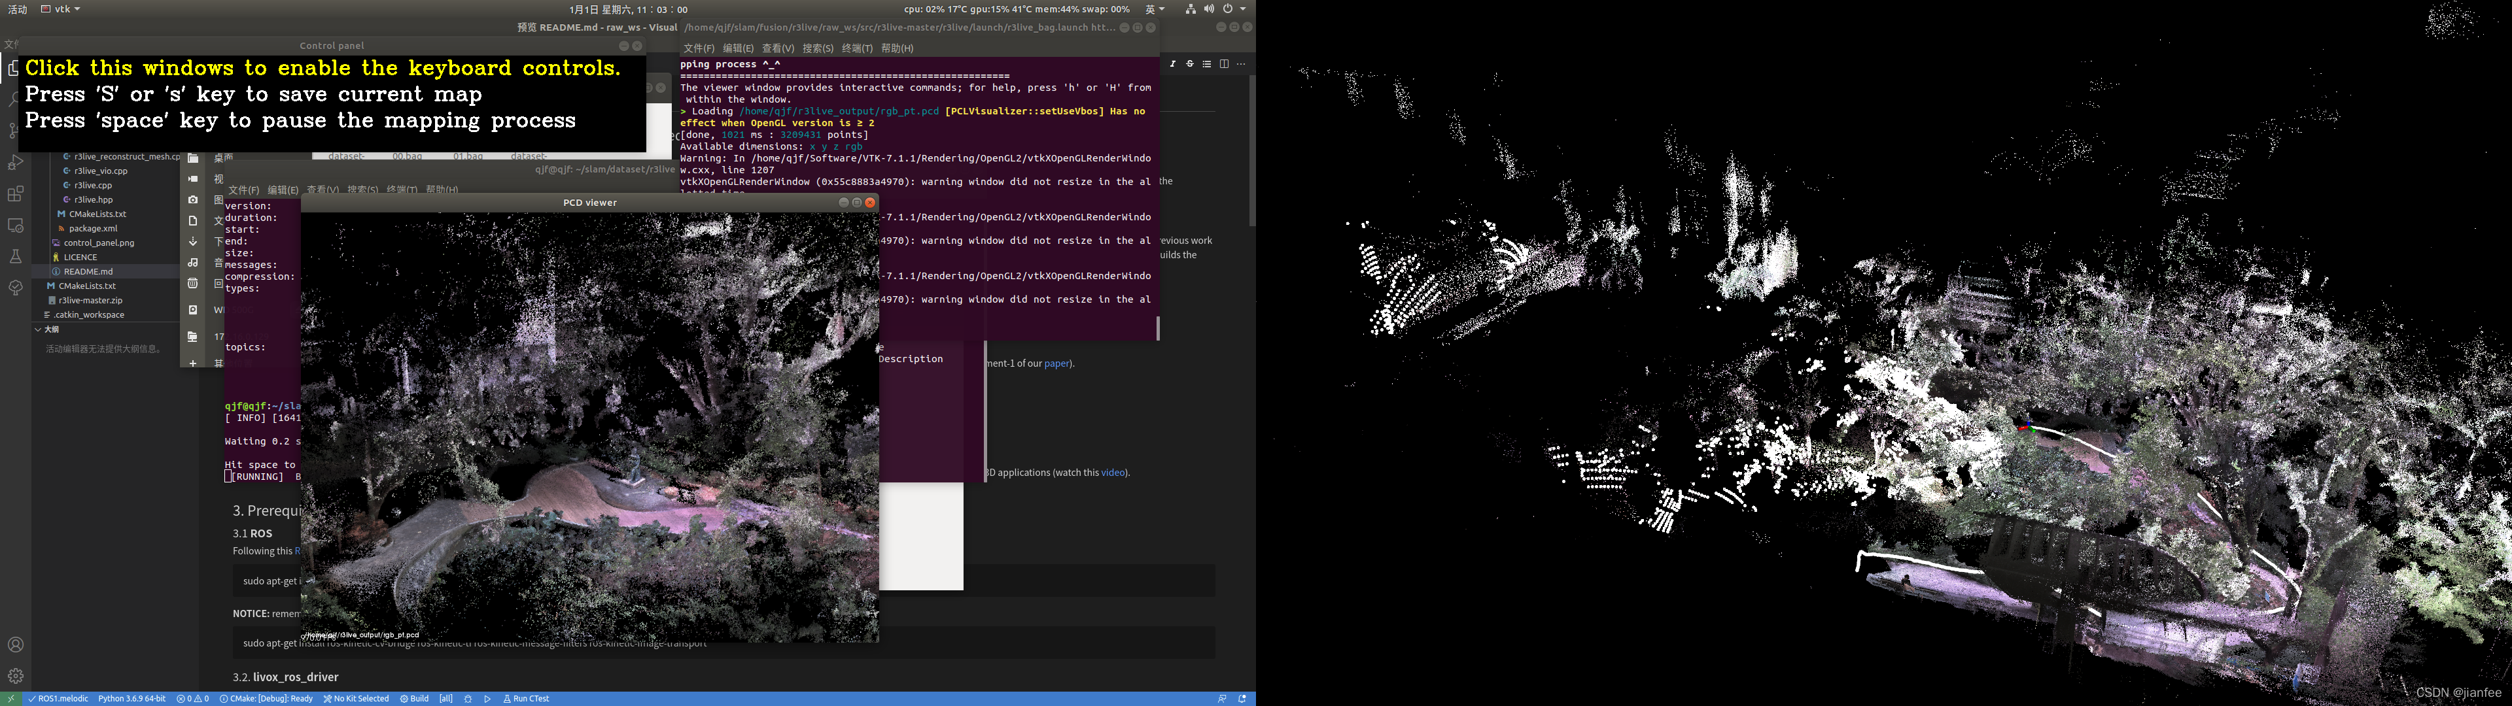Viewport: 2512px width, 706px height.
Task: Click the clock date in top bar
Action: (x=628, y=8)
